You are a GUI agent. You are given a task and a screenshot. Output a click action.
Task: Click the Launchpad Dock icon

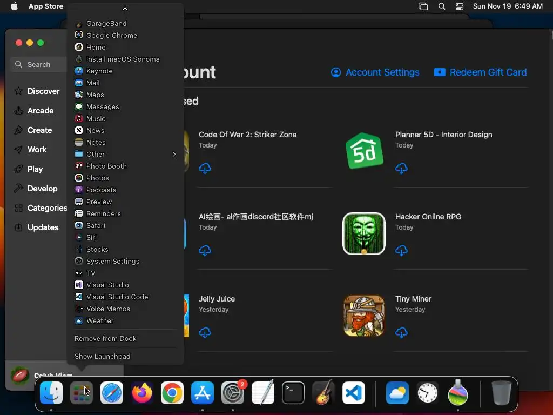tap(82, 393)
